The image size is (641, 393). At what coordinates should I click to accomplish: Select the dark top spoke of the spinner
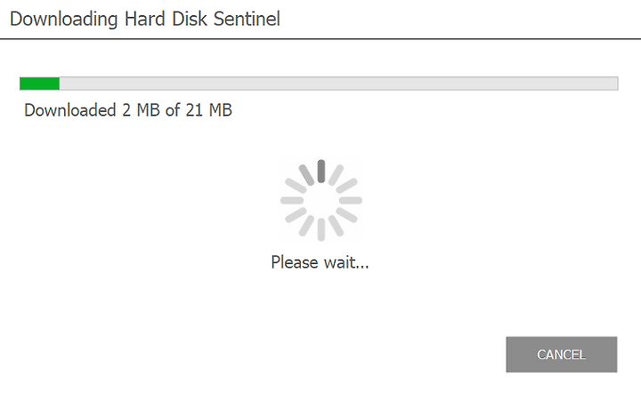[321, 171]
